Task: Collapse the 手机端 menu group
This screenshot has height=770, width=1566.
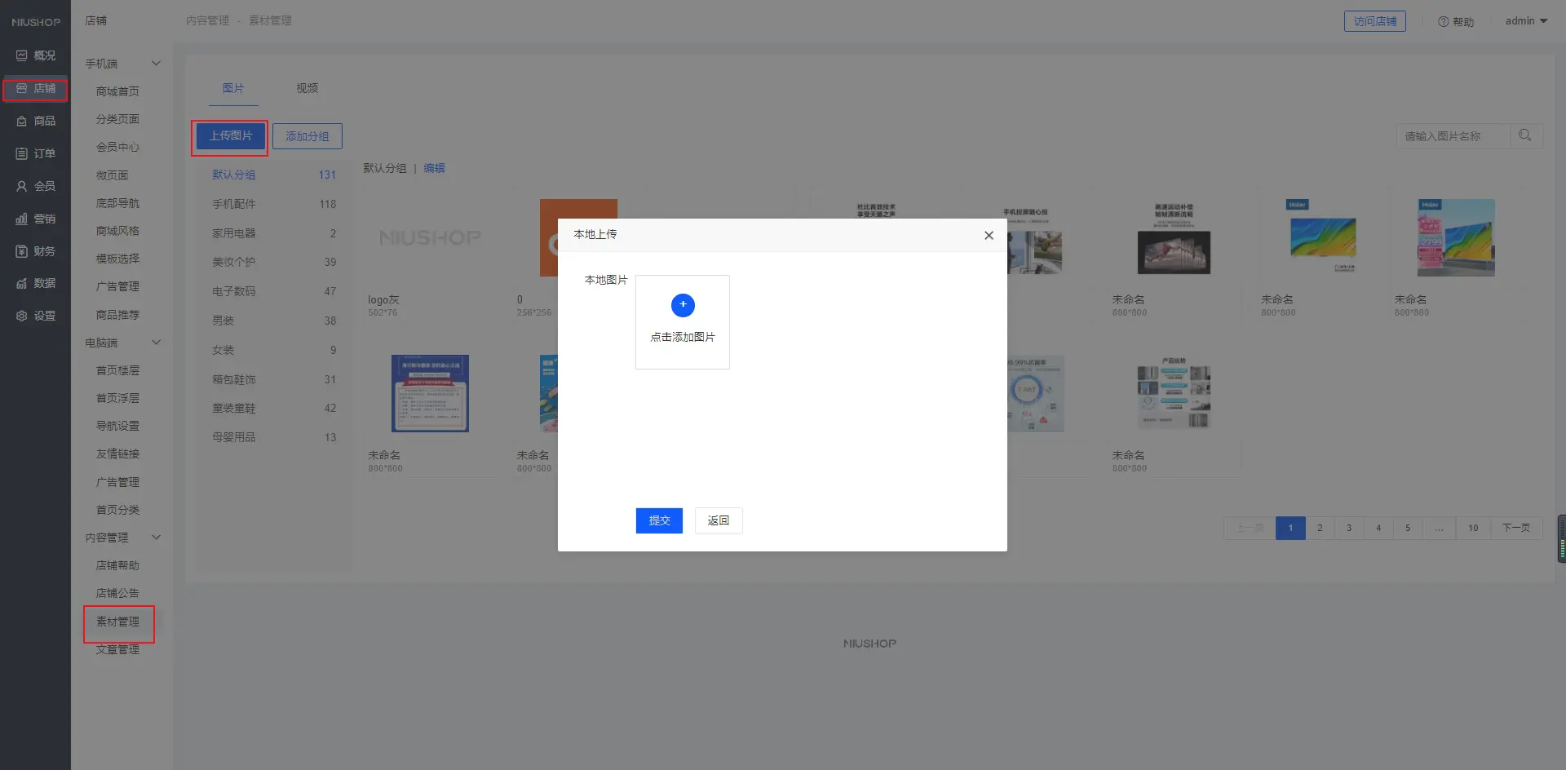Action: tap(156, 64)
